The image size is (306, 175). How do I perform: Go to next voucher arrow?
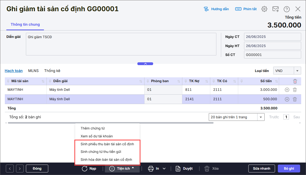point(20,168)
